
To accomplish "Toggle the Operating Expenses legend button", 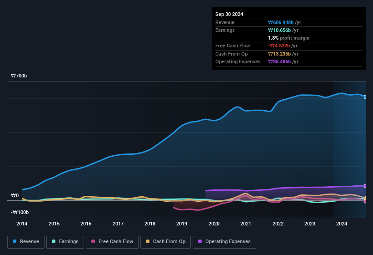I will 224,242.
